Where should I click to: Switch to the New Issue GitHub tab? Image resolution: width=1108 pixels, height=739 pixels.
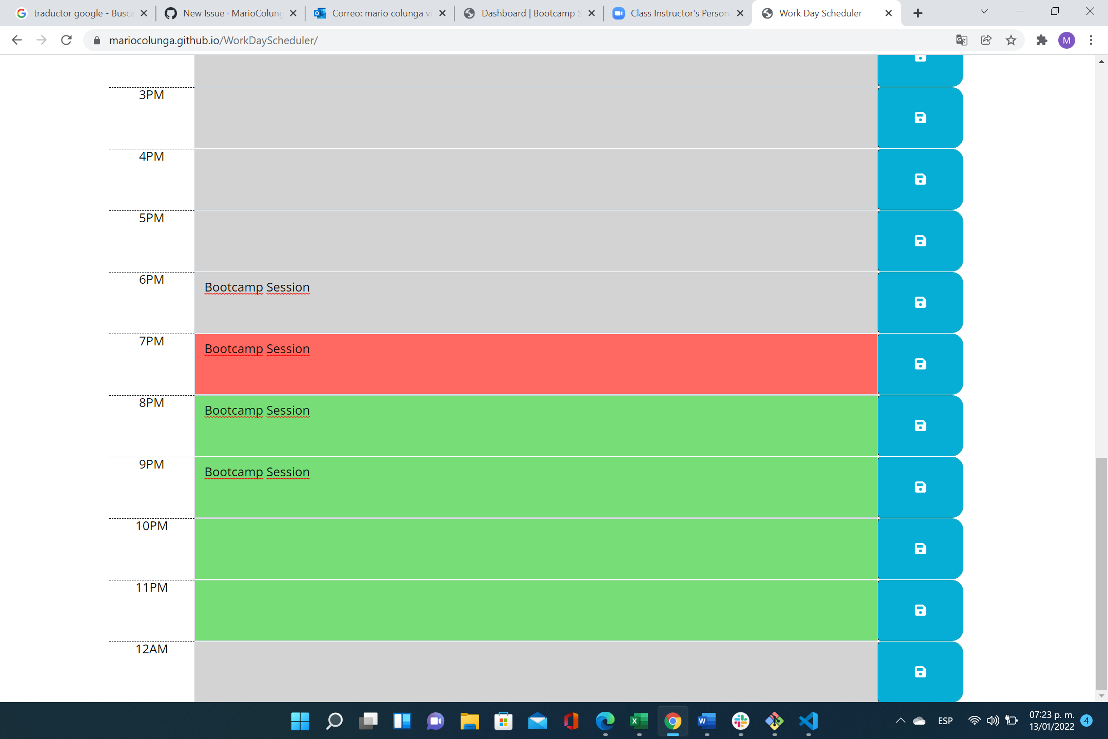pos(231,13)
